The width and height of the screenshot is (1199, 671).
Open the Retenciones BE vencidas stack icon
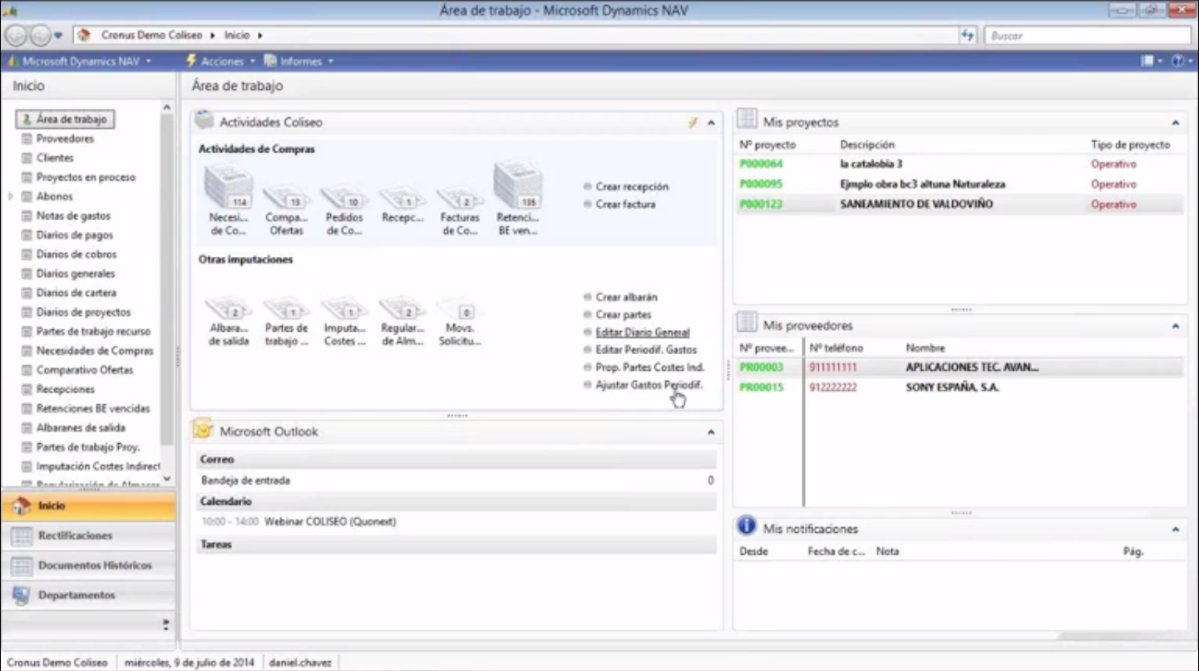point(518,188)
